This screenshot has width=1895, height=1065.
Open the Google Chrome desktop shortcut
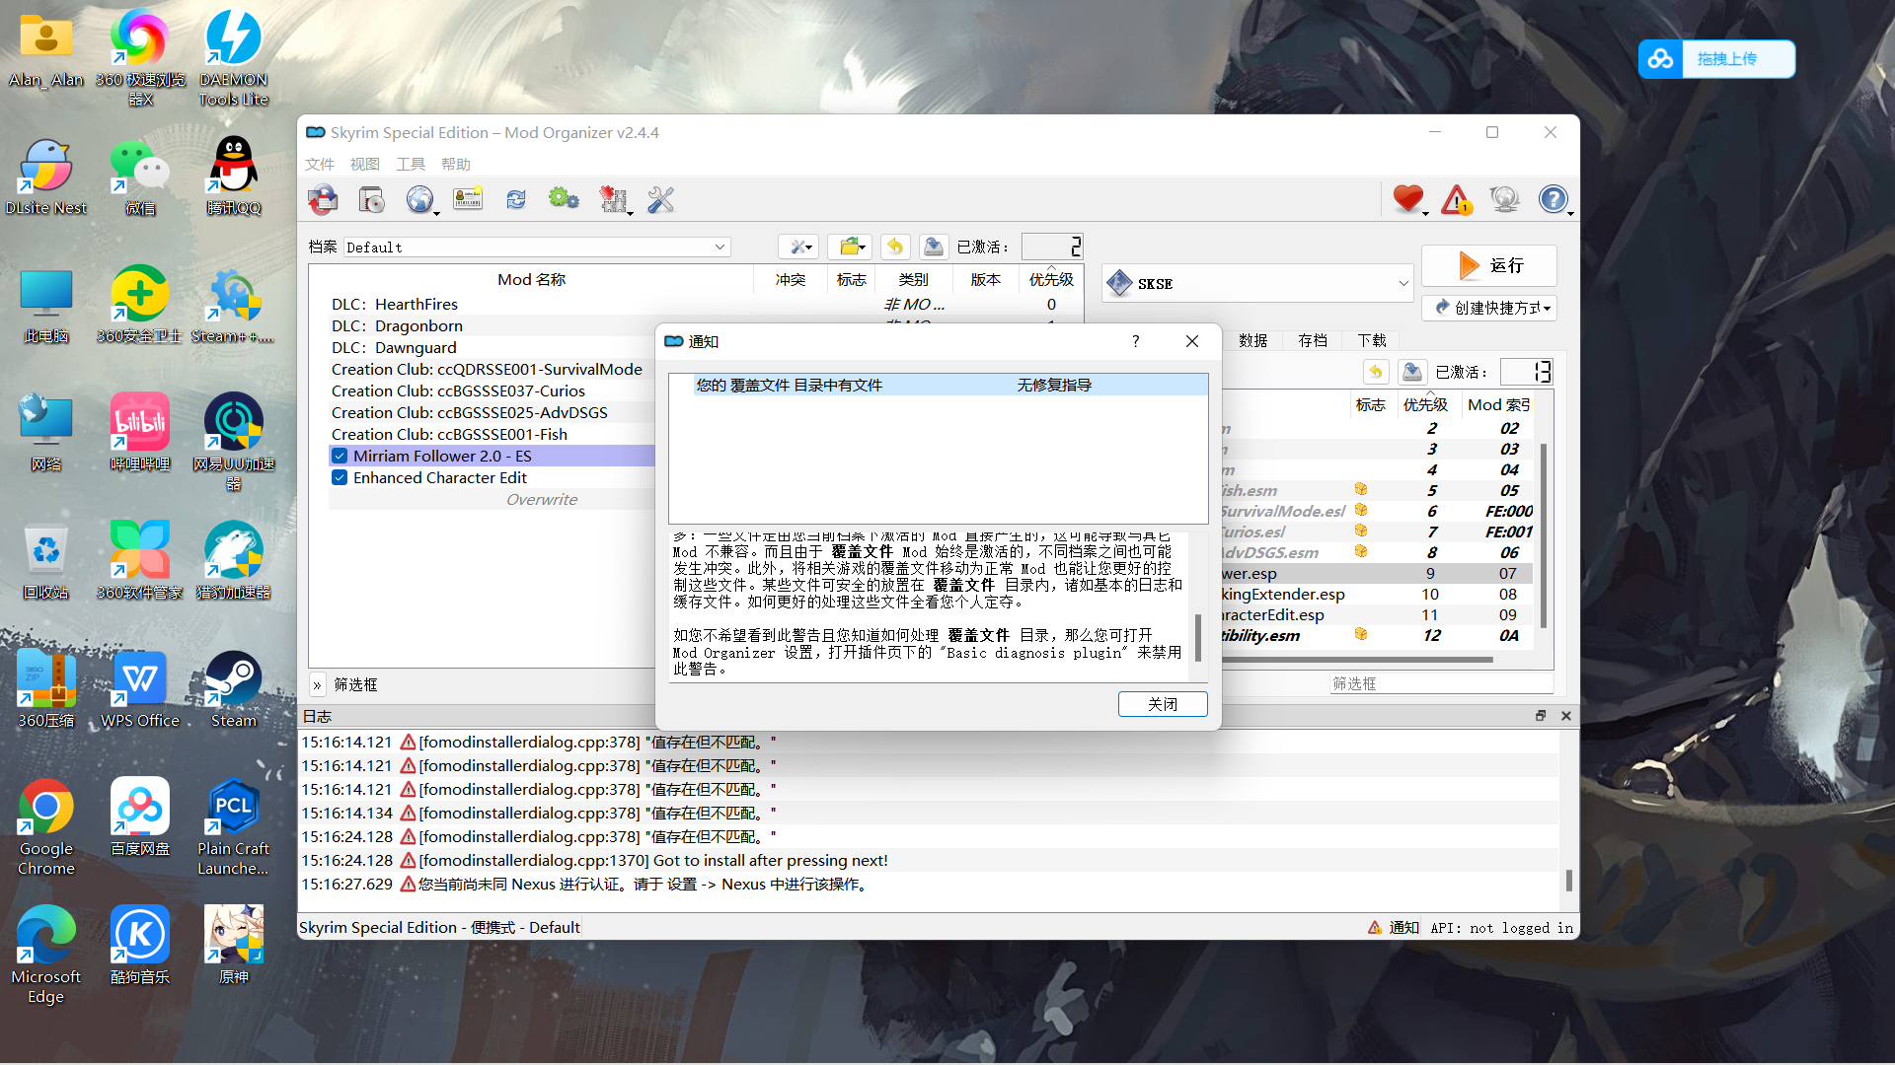pos(46,827)
